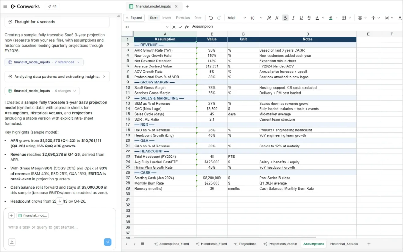This screenshot has height=252, width=403.
Task: Redo the last change
Action: pos(219,18)
